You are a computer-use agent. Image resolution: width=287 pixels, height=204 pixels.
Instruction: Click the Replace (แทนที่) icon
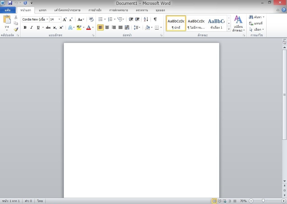pos(251,23)
